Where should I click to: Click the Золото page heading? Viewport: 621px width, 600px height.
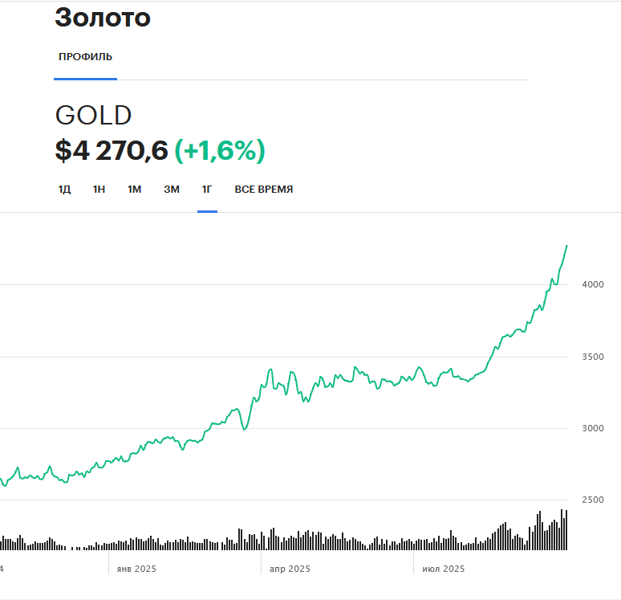pos(103,18)
